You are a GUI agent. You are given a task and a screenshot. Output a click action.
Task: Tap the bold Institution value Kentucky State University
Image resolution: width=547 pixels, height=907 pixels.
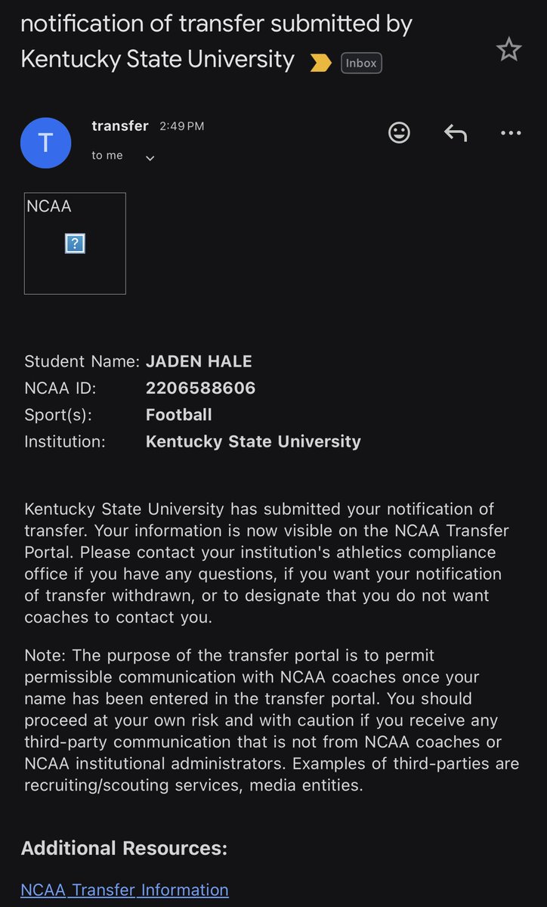[x=253, y=441]
